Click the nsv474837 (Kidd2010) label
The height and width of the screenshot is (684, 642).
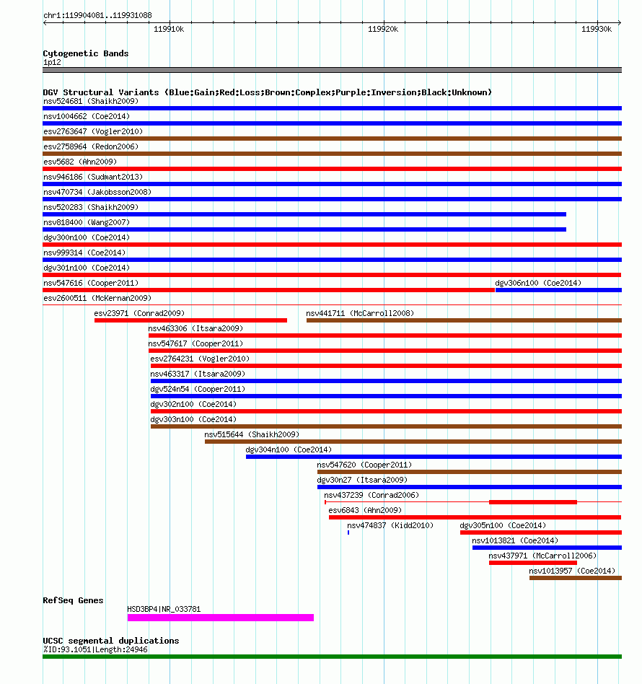[x=390, y=526]
